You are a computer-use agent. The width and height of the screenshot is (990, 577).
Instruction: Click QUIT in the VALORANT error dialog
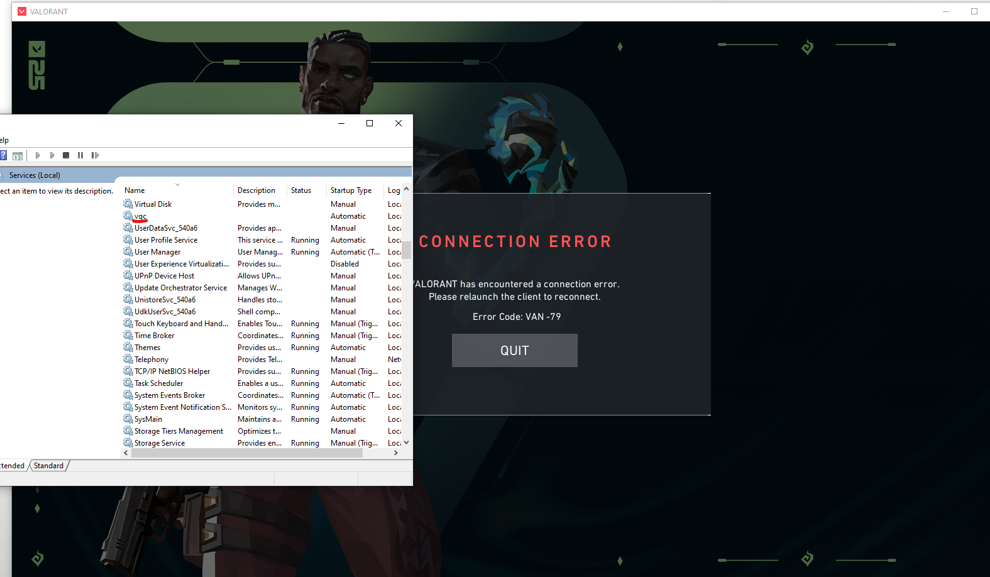pyautogui.click(x=515, y=351)
